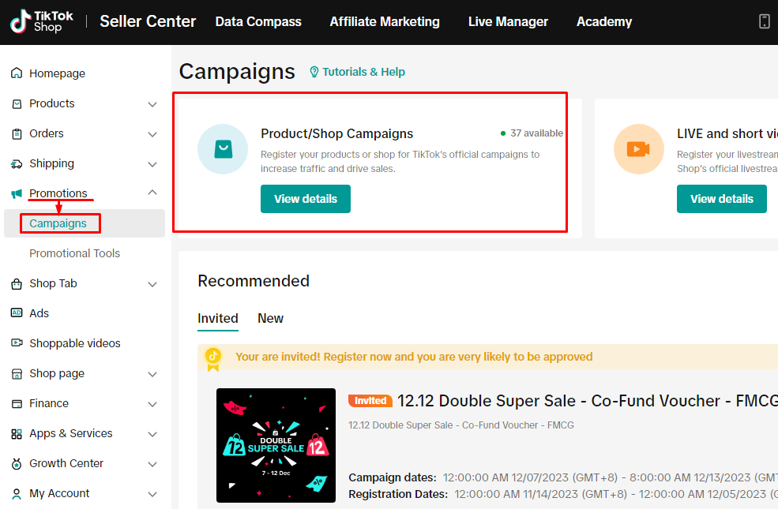Click the My Account person icon

point(17,494)
